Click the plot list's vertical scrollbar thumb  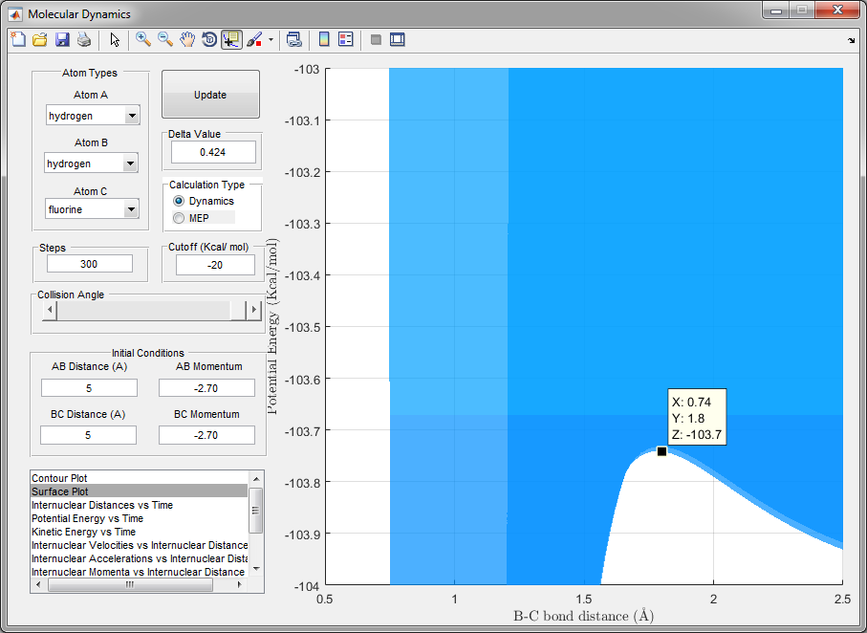pyautogui.click(x=256, y=511)
